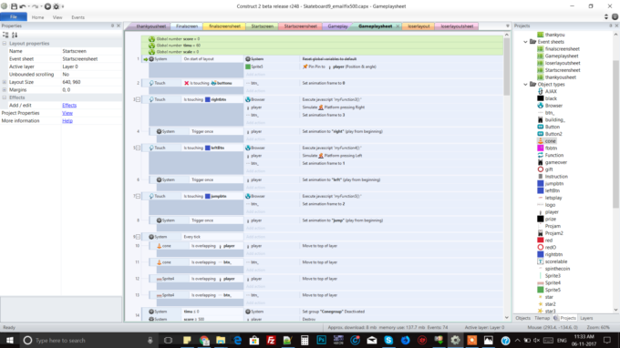Switch properties to alphabetical sort
The width and height of the screenshot is (620, 348).
[15, 36]
